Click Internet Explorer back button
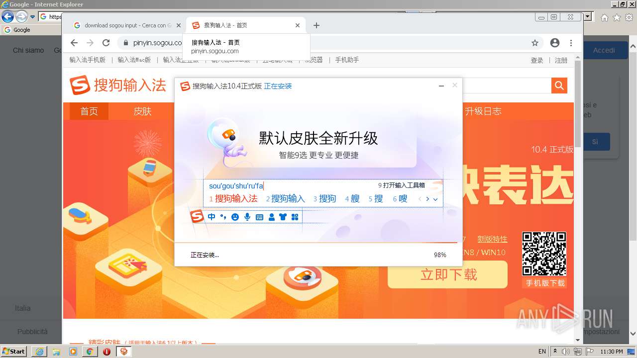The image size is (637, 358). (7, 16)
